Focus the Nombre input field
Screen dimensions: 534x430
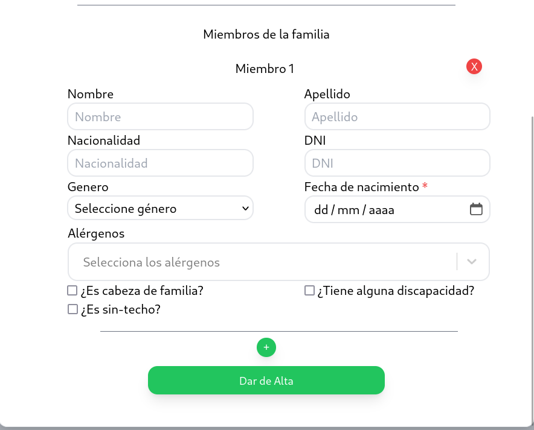click(x=160, y=117)
